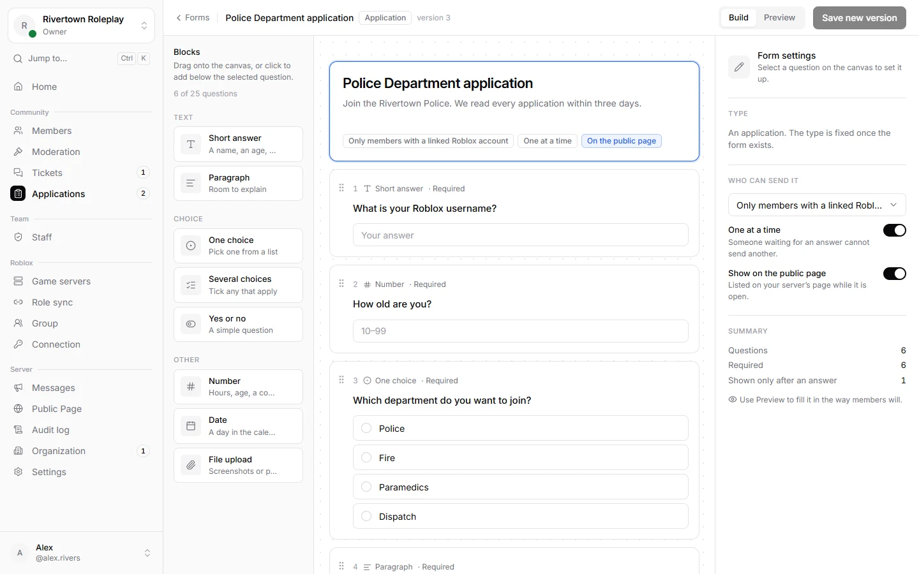Click the version 3 label

point(433,18)
